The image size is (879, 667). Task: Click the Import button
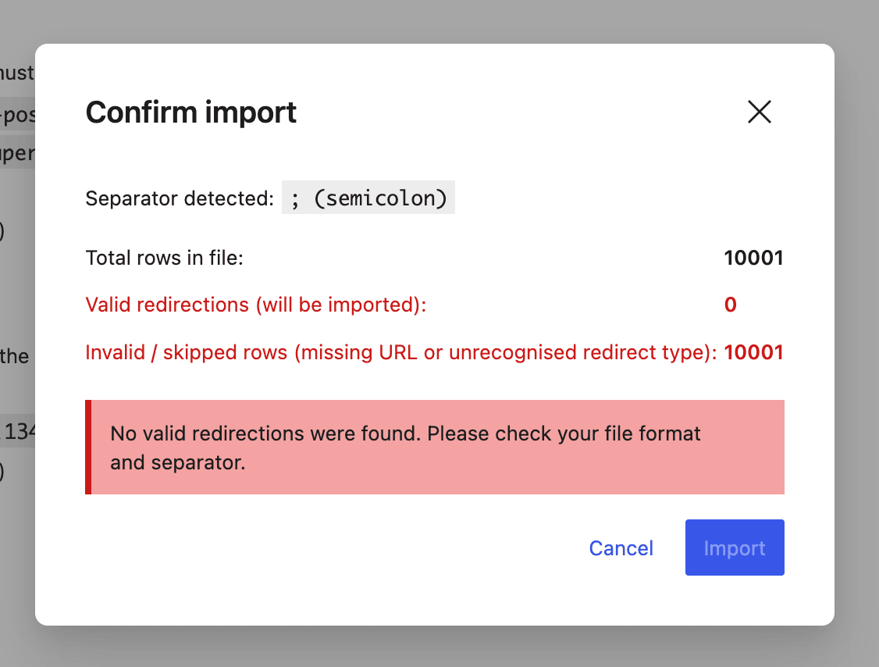pyautogui.click(x=734, y=548)
